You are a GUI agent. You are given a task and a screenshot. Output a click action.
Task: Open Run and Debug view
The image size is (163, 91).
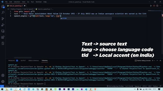point(3,25)
